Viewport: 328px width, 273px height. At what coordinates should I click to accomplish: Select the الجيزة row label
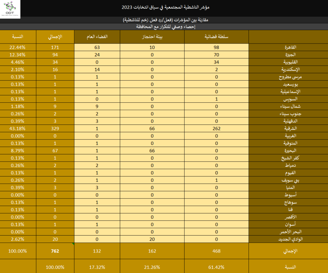tap(290, 55)
